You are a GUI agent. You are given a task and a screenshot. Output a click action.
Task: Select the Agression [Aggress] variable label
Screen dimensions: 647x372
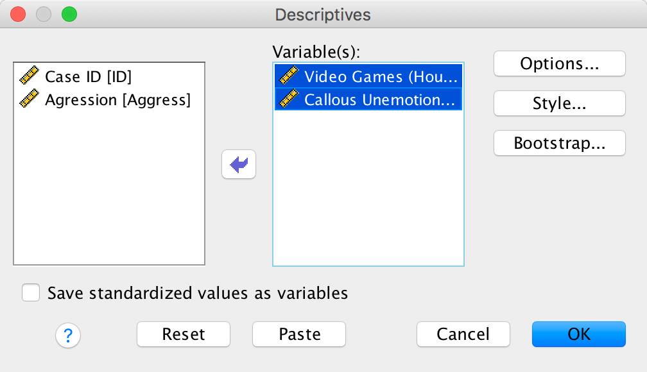[x=117, y=99]
